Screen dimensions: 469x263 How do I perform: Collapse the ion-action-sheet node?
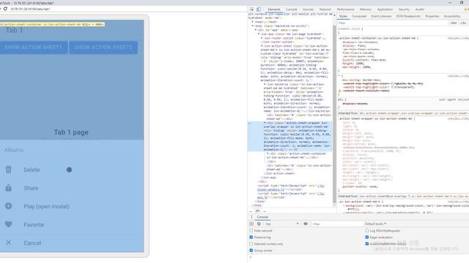click(262, 46)
